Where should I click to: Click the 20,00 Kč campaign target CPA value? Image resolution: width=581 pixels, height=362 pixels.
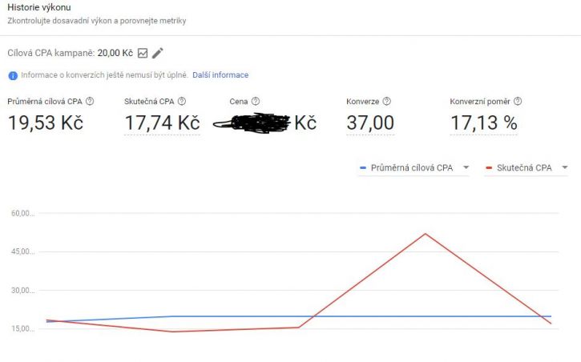pyautogui.click(x=115, y=54)
